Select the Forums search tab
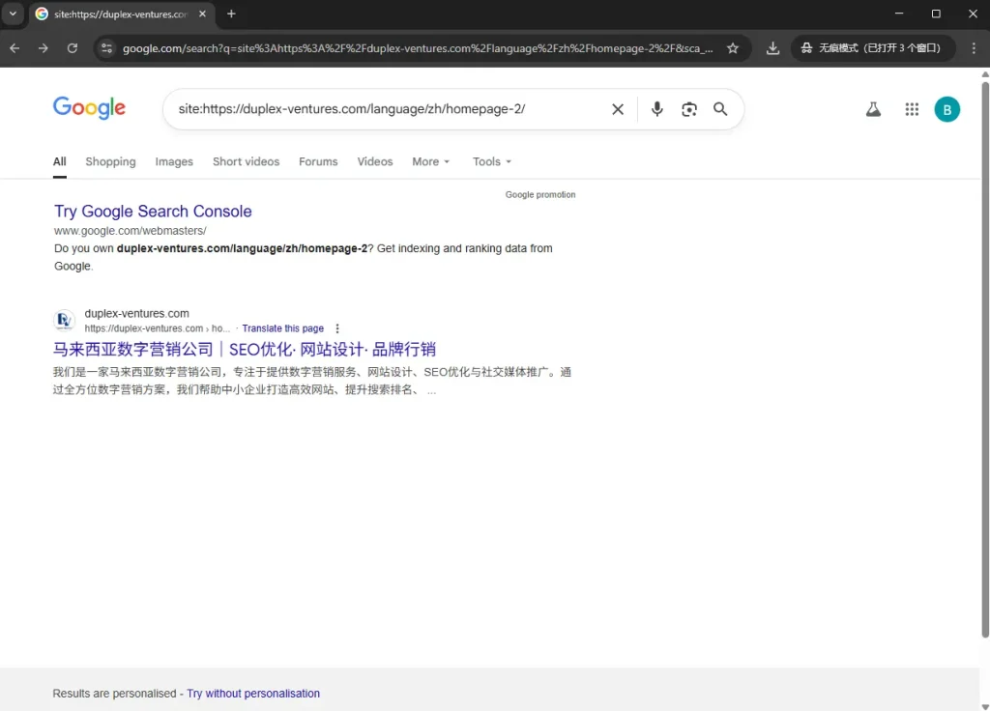The image size is (990, 711). point(318,161)
